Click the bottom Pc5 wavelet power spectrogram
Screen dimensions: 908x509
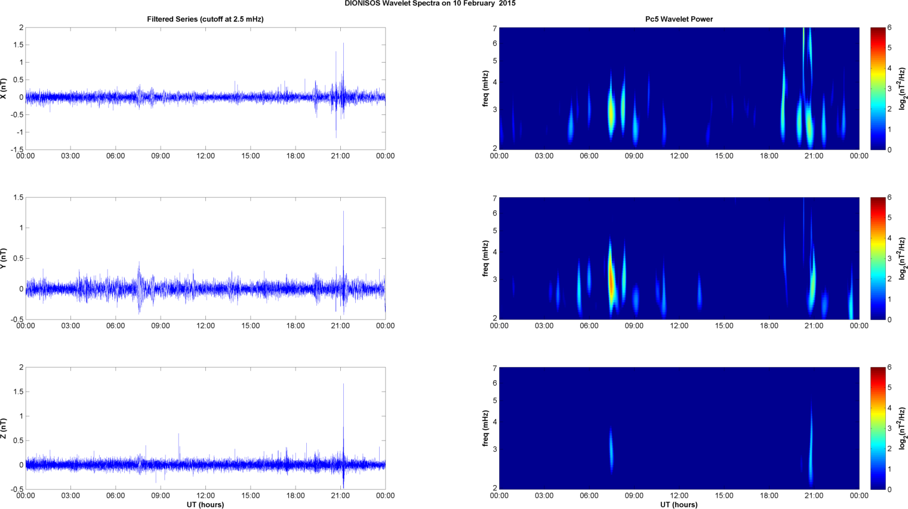(679, 428)
